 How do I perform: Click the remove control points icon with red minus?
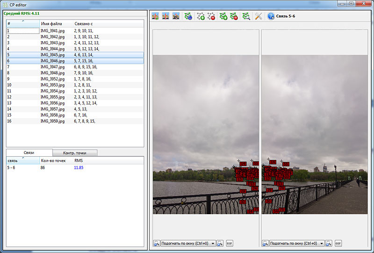tap(211, 16)
